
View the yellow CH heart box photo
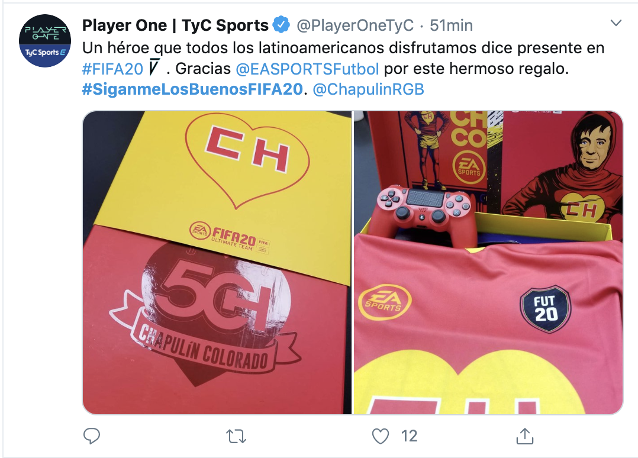click(217, 263)
